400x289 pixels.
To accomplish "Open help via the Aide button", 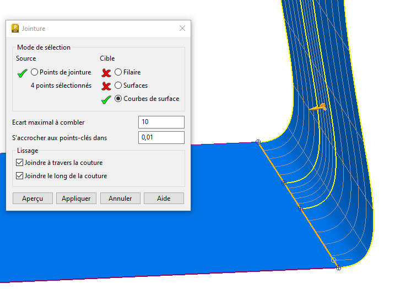I will (x=164, y=199).
